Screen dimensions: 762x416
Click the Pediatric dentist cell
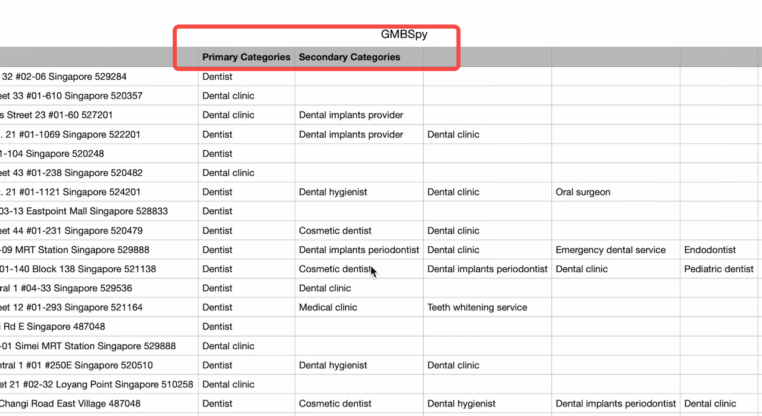pyautogui.click(x=721, y=269)
